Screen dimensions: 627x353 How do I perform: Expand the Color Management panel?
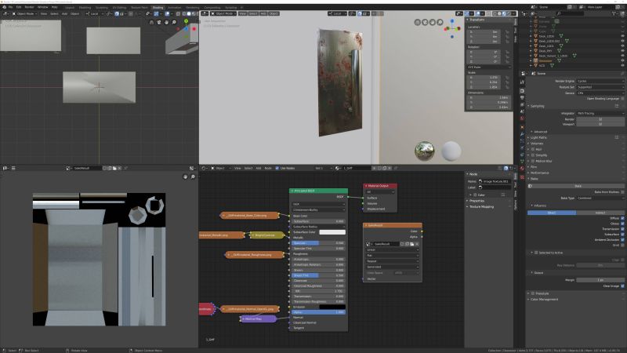pyautogui.click(x=543, y=300)
